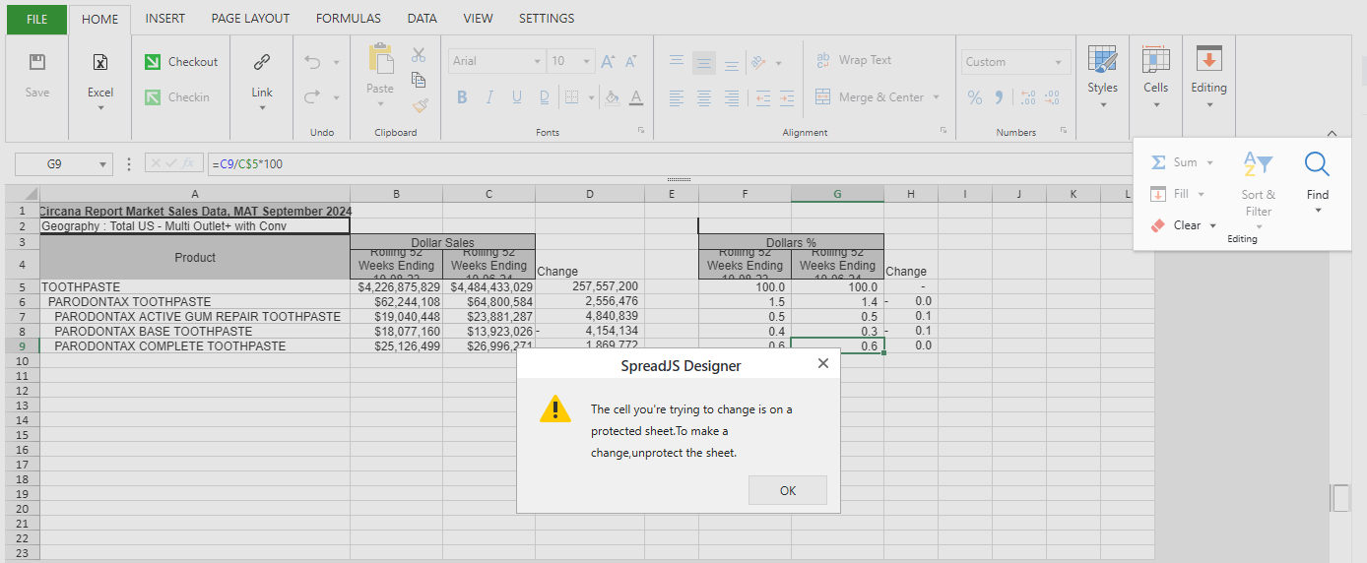Expand the Cells dropdown
The height and width of the screenshot is (563, 1367).
[x=1156, y=104]
